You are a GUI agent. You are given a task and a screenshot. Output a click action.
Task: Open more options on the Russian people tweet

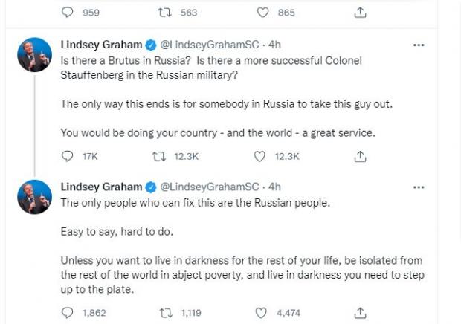419,187
